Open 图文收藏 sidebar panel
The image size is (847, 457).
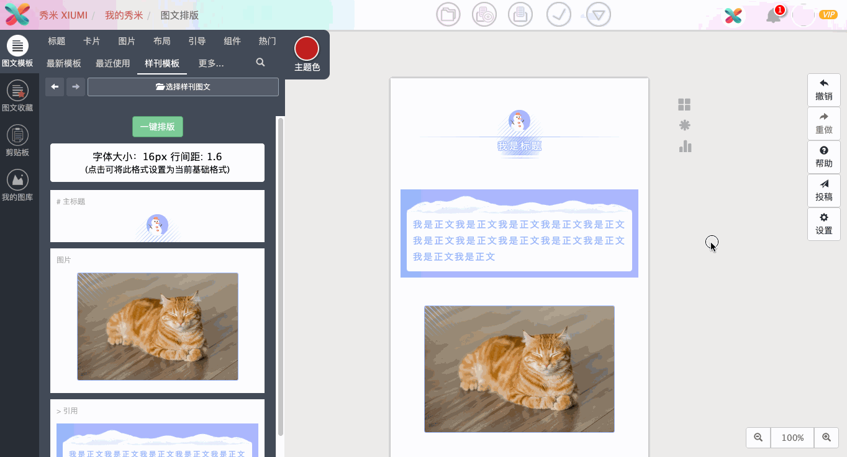pos(17,96)
